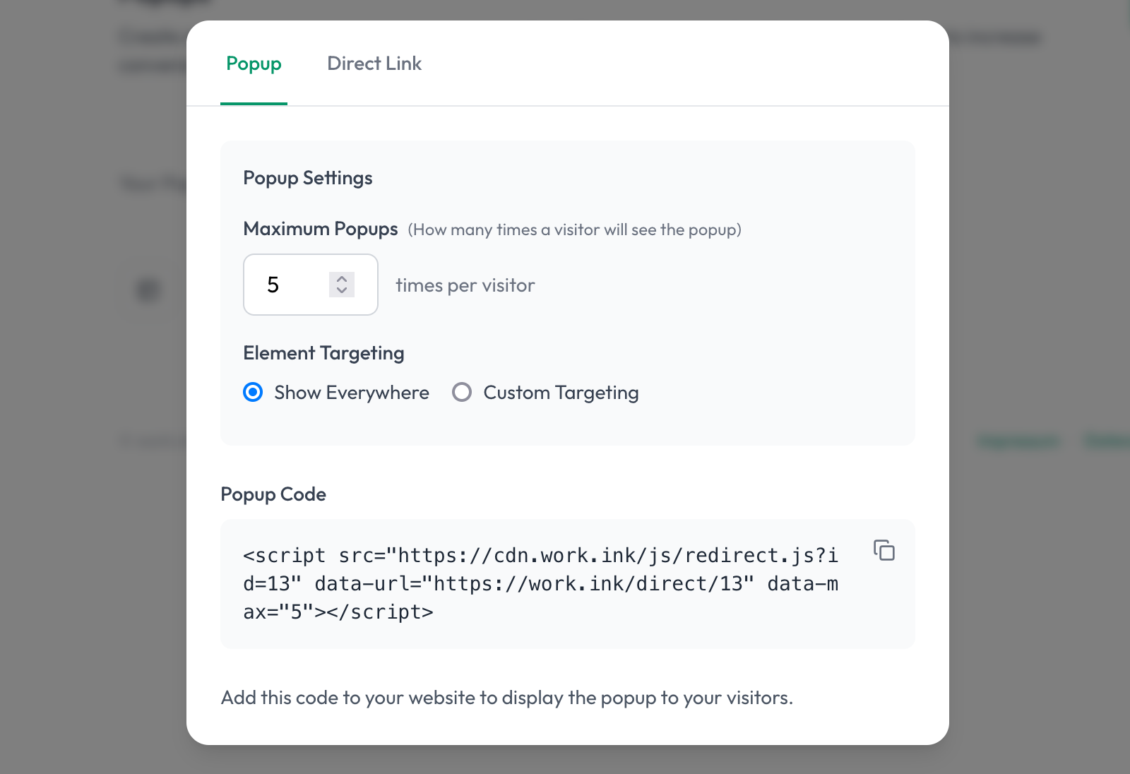
Task: Click the blurred icon left of the modal
Action: click(149, 290)
